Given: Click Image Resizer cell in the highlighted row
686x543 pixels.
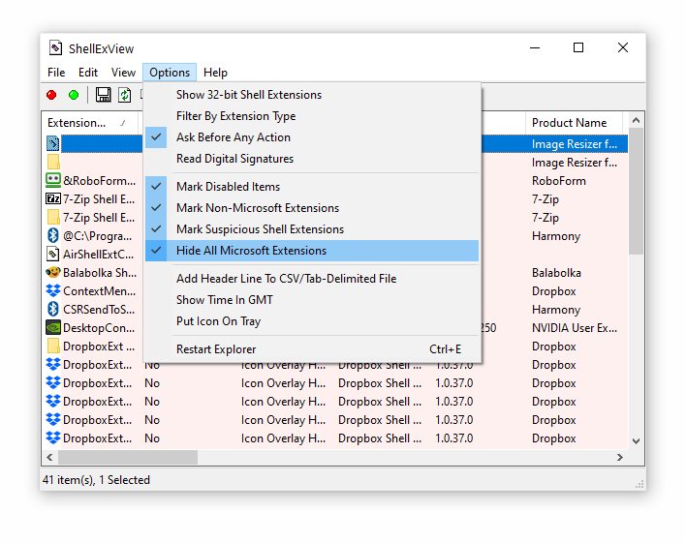Looking at the screenshot, I should pos(575,144).
